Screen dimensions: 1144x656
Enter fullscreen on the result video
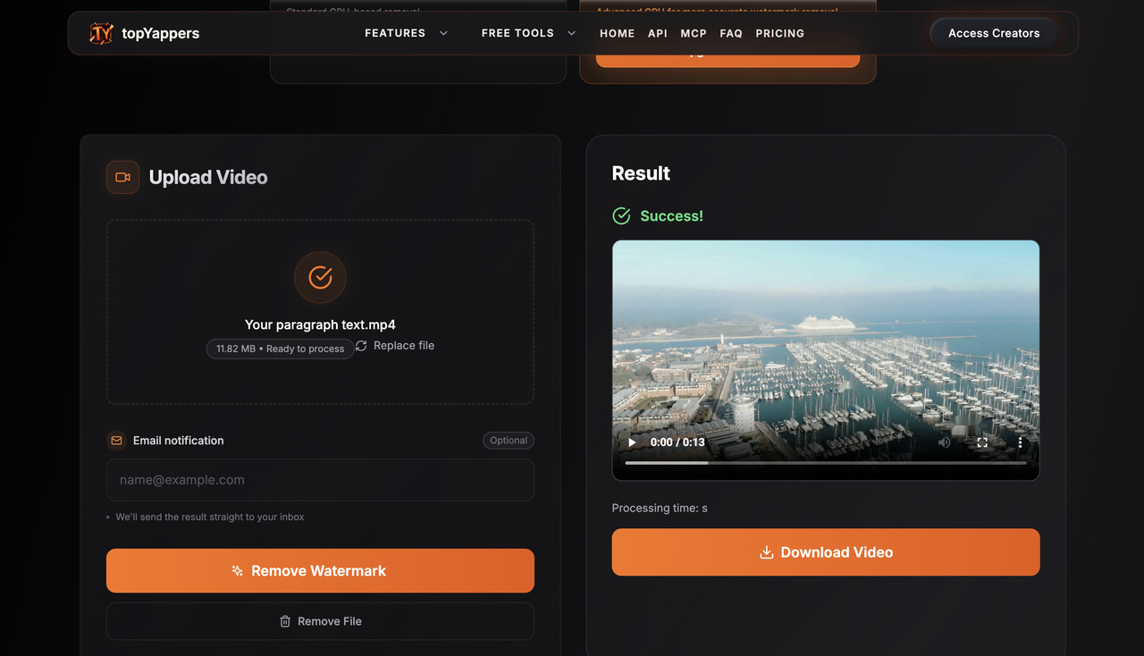click(982, 442)
